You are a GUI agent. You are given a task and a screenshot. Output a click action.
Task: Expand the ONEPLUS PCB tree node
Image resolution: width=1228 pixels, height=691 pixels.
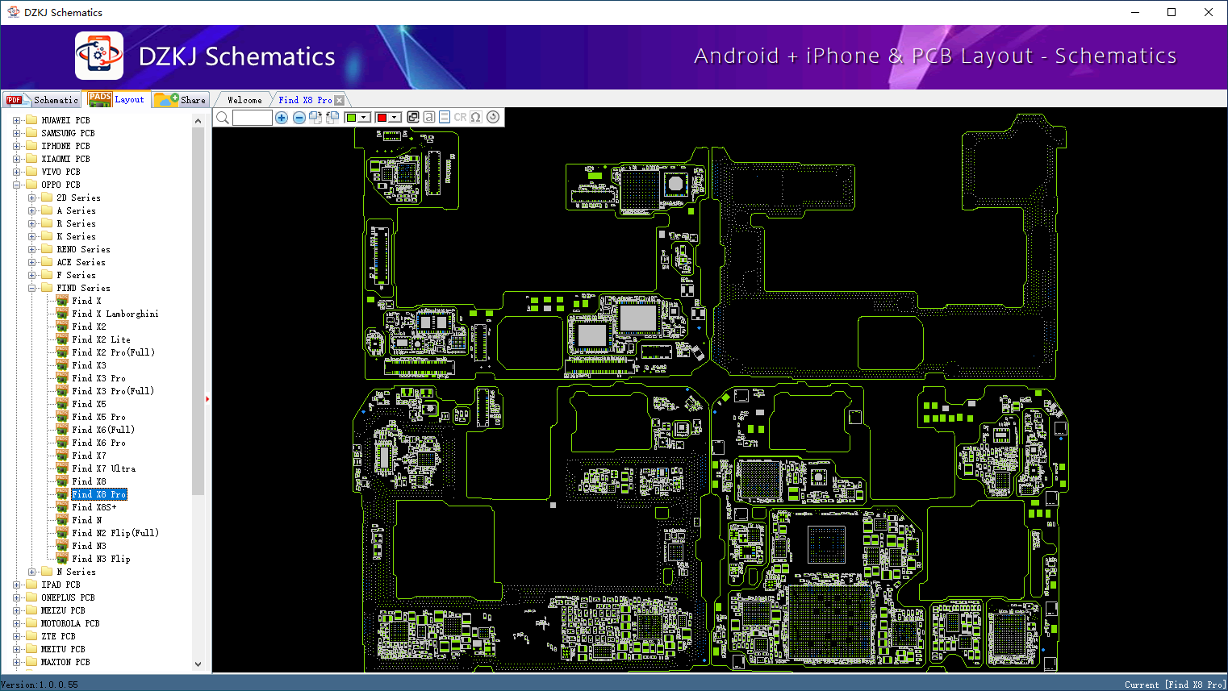click(16, 597)
